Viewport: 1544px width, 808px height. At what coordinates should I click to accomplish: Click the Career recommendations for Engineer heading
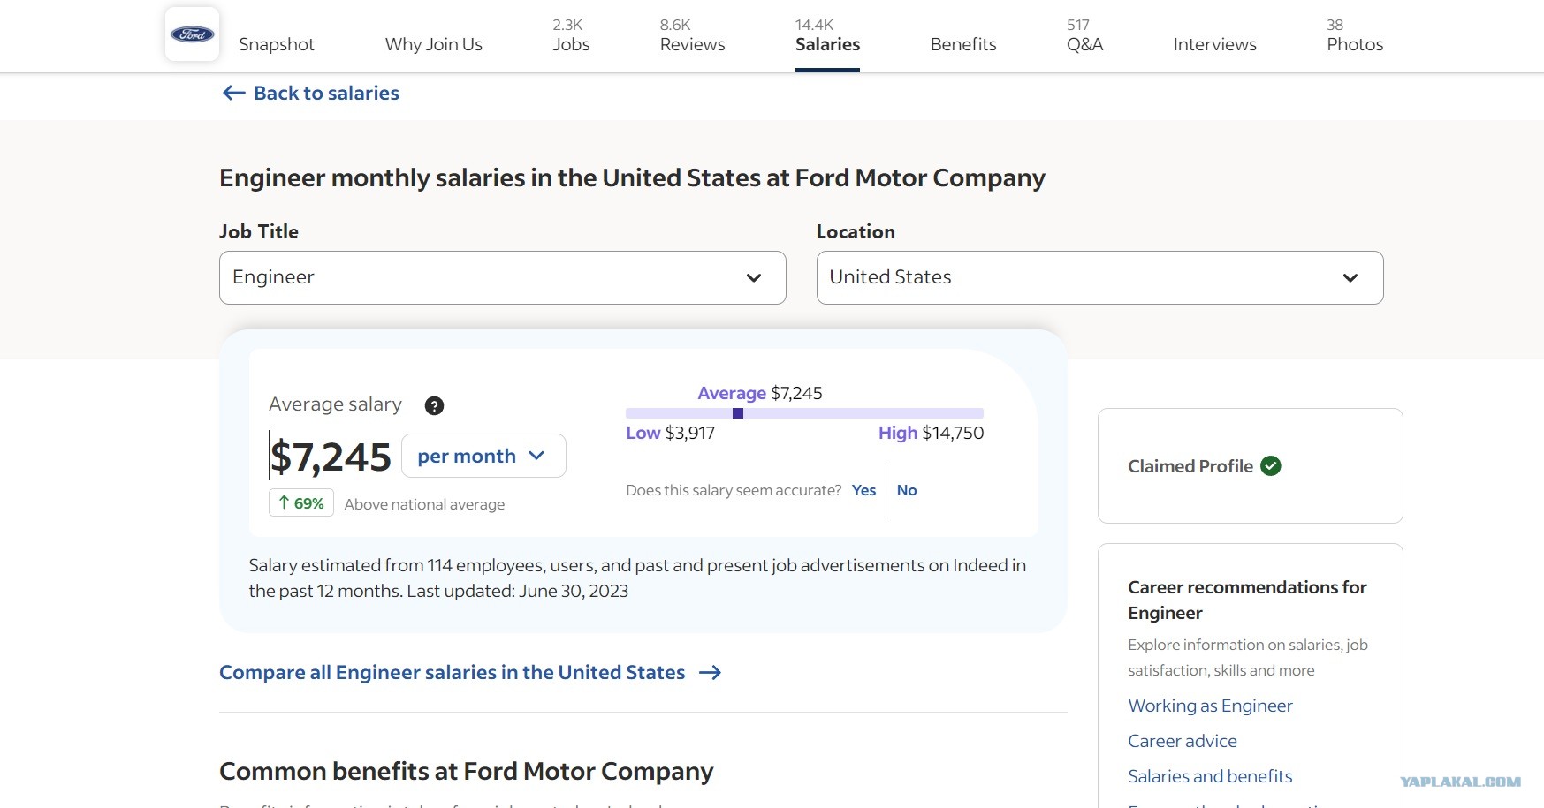[1247, 600]
